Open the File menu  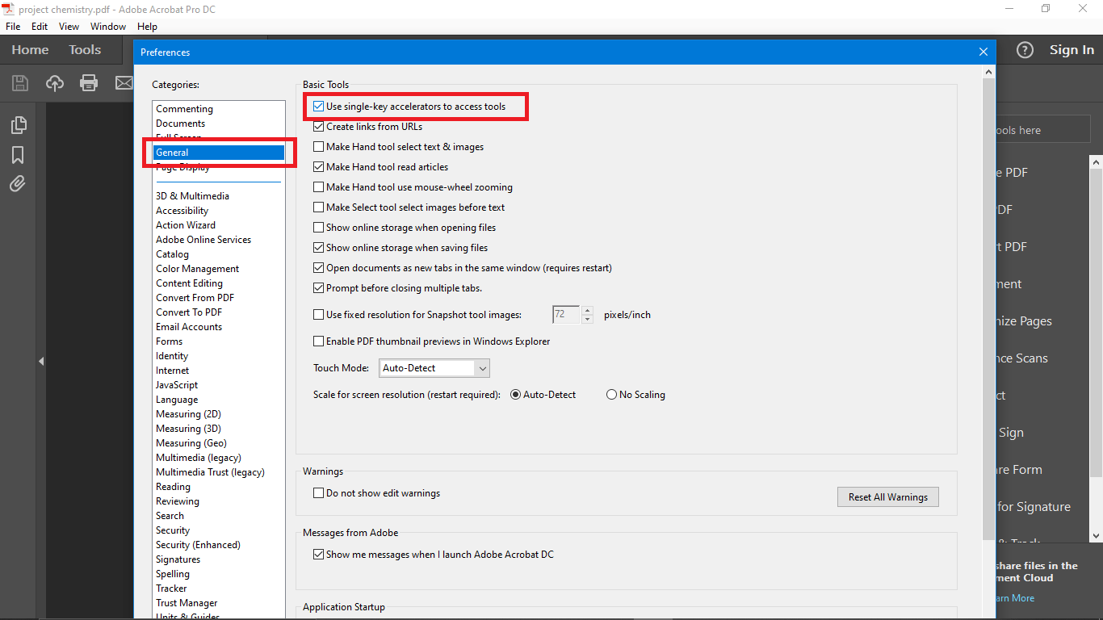coord(13,27)
